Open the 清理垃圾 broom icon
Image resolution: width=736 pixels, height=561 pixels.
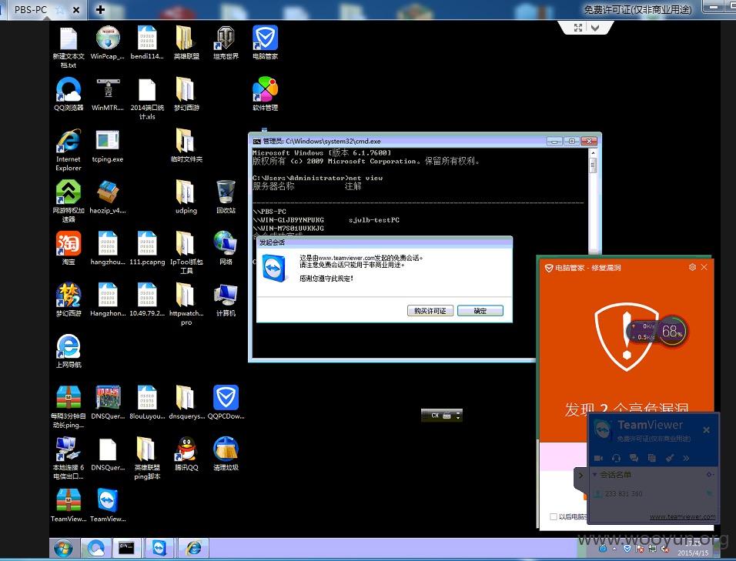pos(226,453)
